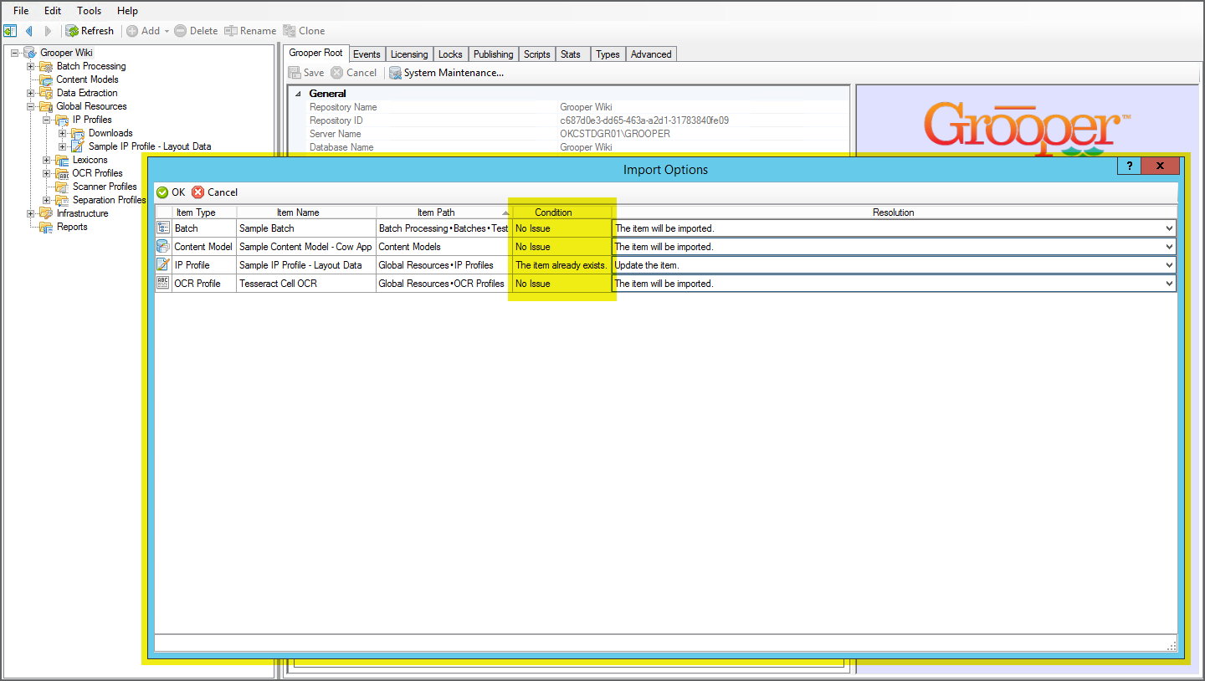This screenshot has height=681, width=1205.
Task: Click the OCR Profiles folder icon in tree
Action: [x=62, y=173]
